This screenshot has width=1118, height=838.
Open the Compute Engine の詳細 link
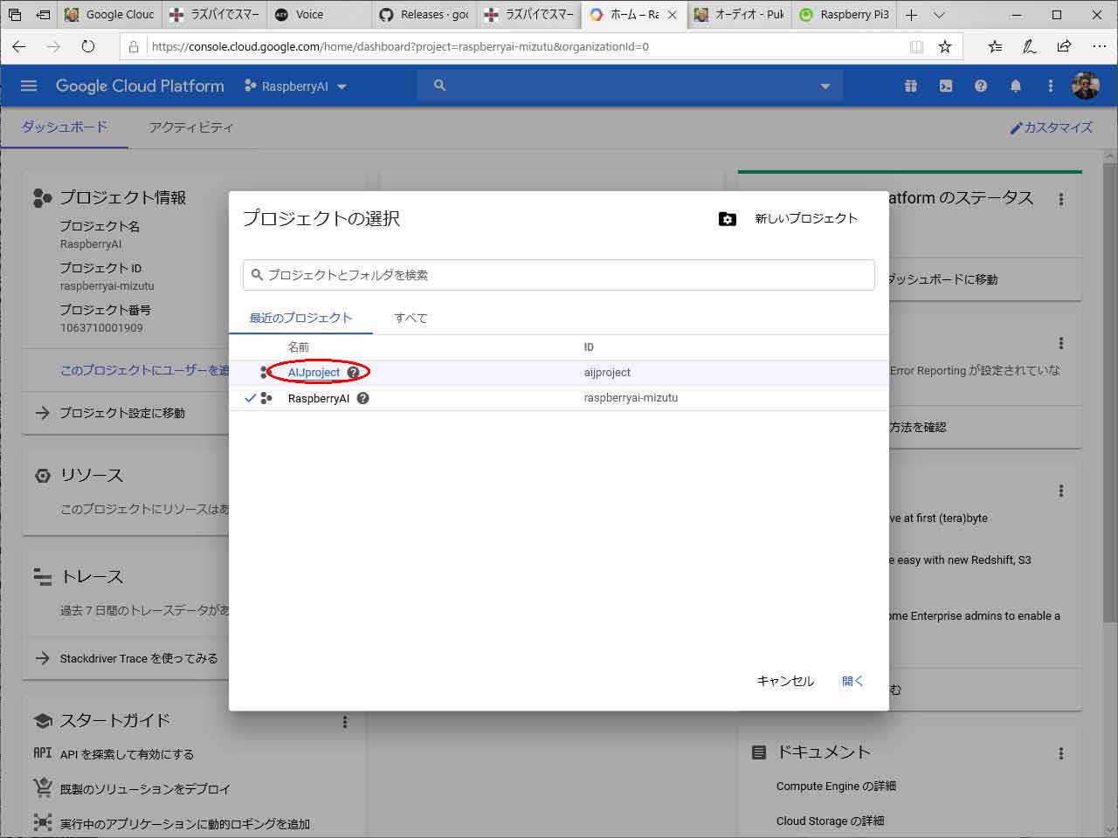(836, 786)
